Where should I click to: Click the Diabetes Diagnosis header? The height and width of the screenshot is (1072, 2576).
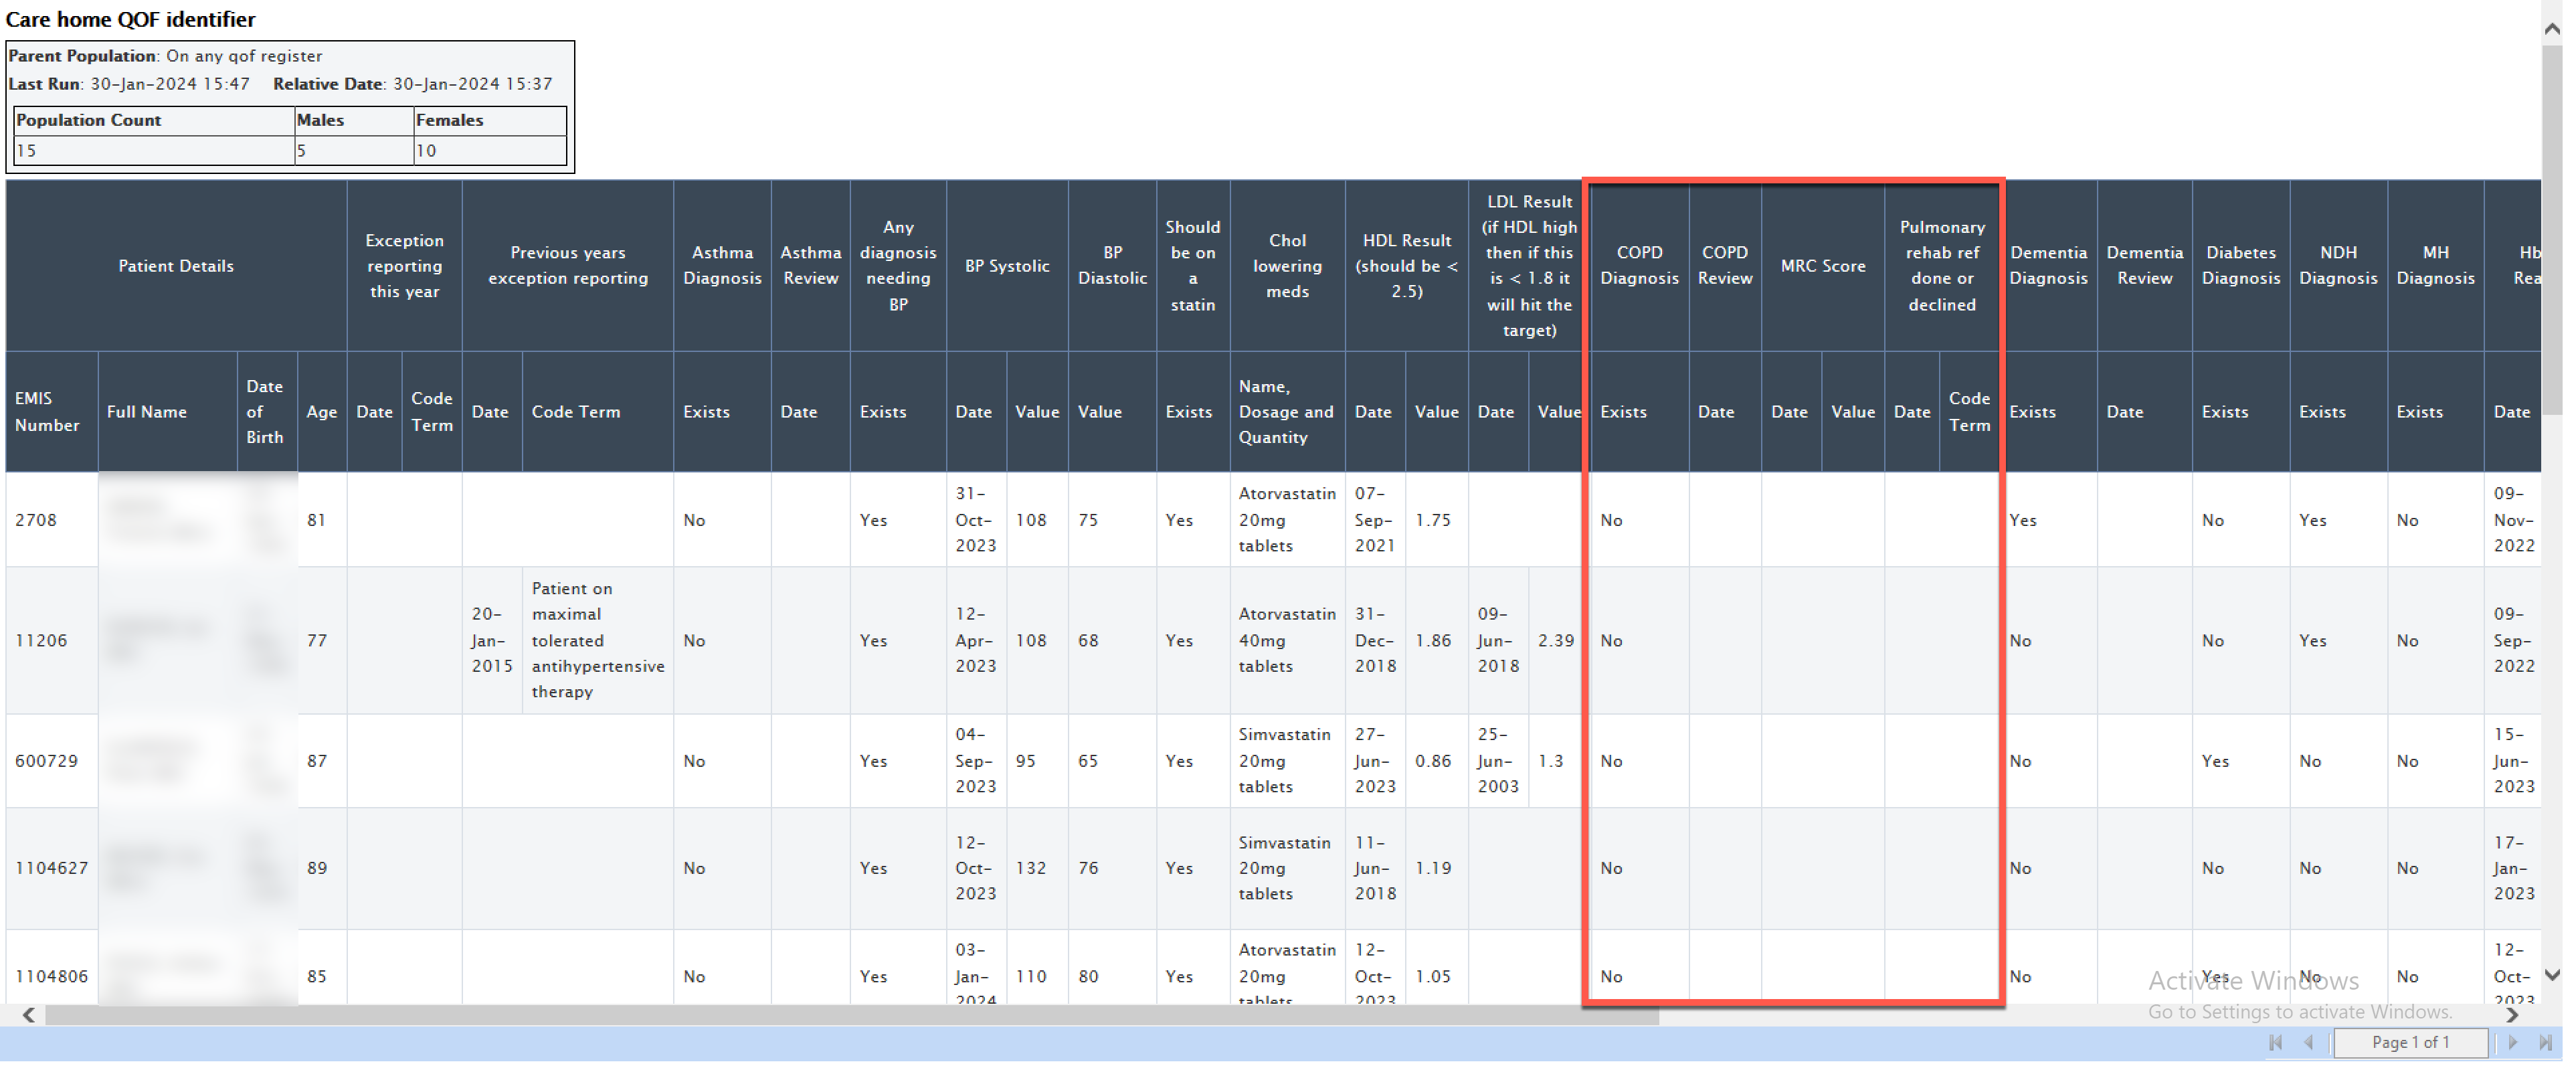(x=2241, y=266)
